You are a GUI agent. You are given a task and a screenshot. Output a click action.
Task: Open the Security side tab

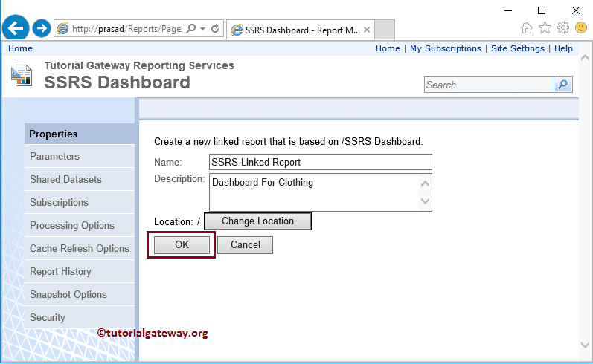click(80, 317)
